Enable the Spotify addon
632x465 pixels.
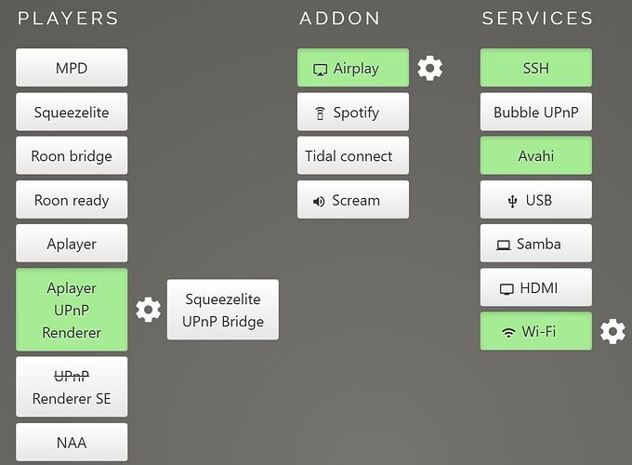click(x=353, y=112)
